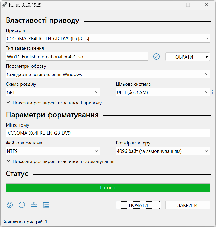This screenshot has width=216, height=227.
Task: Open the Розмір кластеру dropdown
Action: [163, 151]
